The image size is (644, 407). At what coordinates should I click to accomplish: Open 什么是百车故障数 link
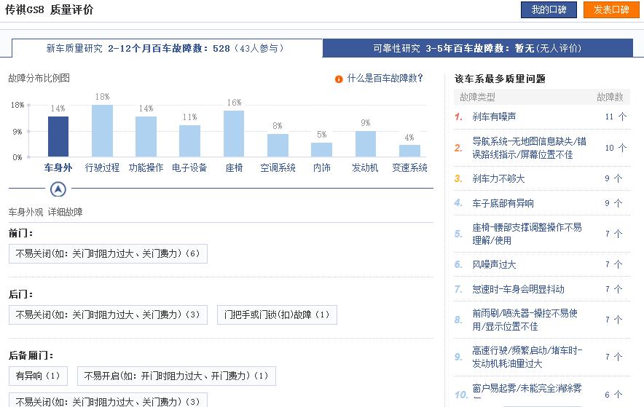tap(385, 78)
